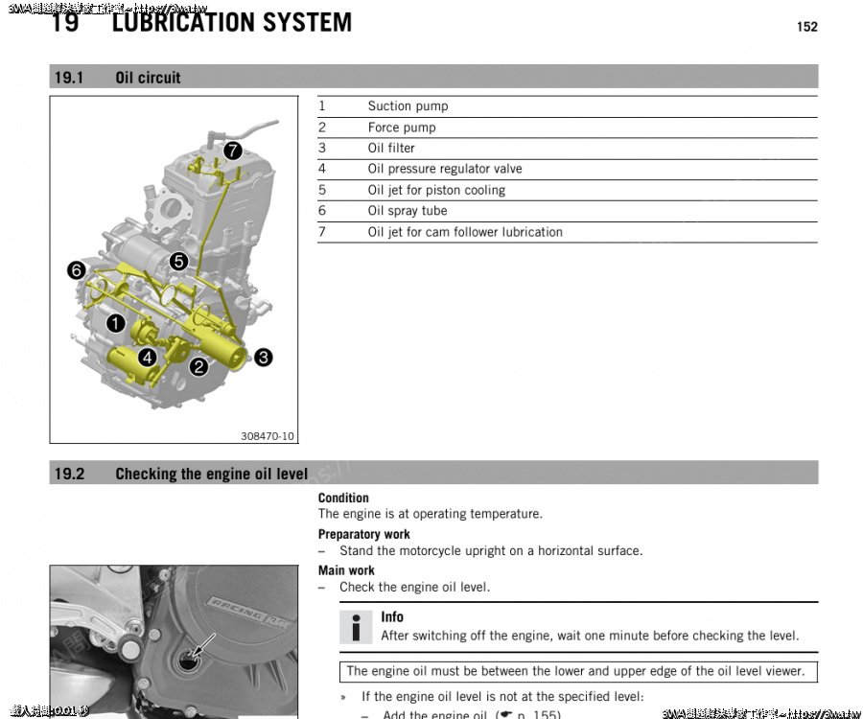The image size is (863, 719).
Task: Click callout marker 4 on the engine diagram
Action: [x=148, y=357]
